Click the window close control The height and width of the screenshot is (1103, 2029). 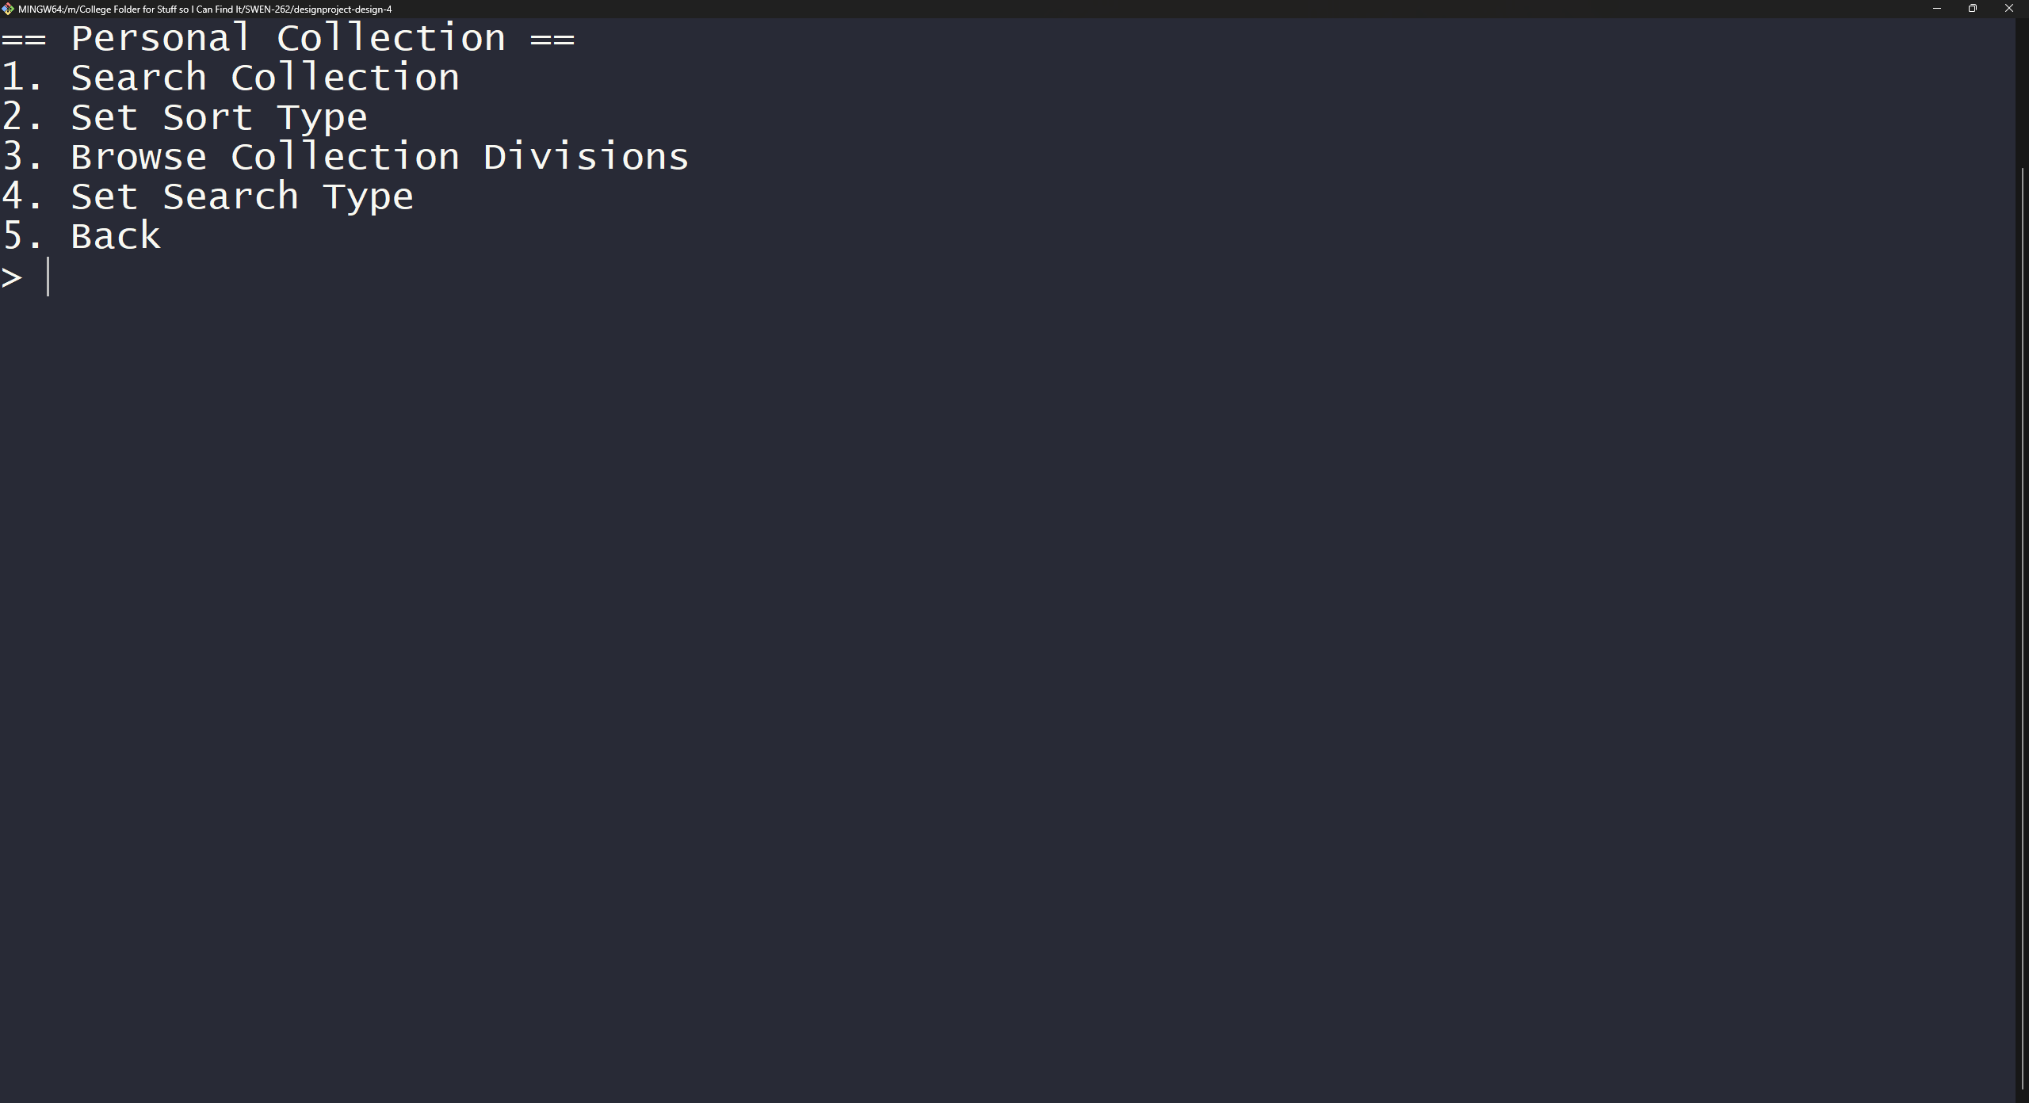[x=2010, y=9]
